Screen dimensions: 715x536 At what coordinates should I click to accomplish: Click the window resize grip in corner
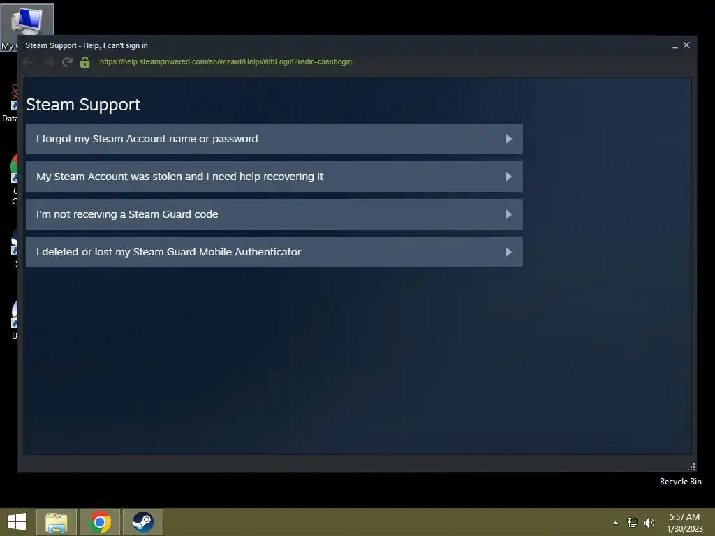(x=691, y=467)
